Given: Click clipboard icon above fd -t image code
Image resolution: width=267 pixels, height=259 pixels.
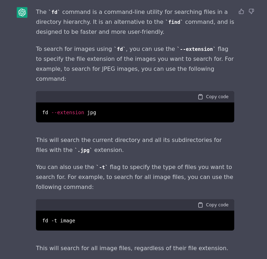Looking at the screenshot, I should (x=200, y=205).
